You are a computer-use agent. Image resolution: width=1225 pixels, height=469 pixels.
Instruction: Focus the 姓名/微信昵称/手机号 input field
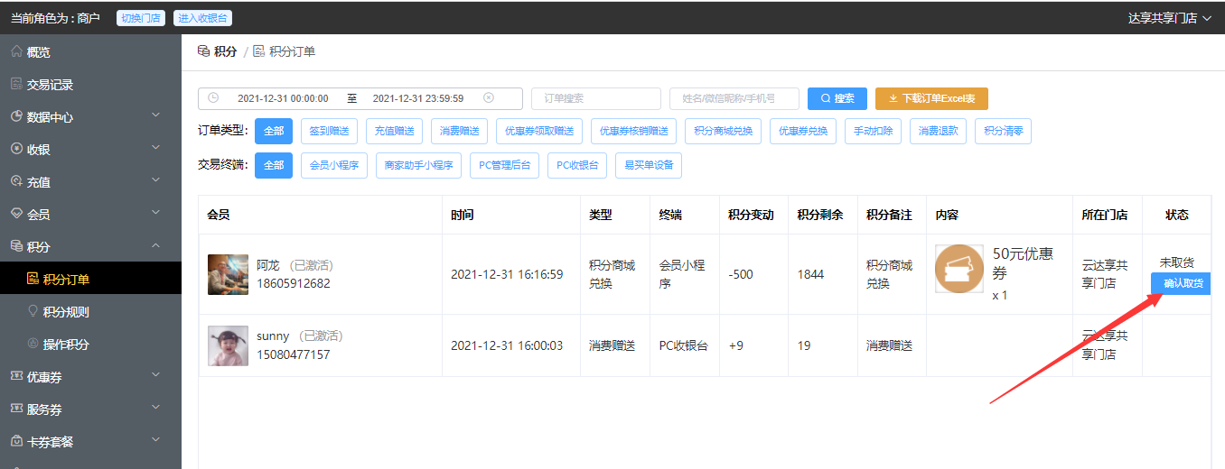point(734,98)
